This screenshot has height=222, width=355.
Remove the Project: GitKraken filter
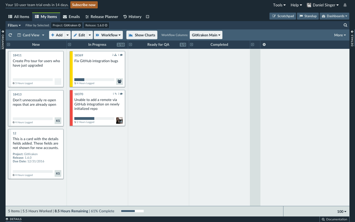coord(80,25)
